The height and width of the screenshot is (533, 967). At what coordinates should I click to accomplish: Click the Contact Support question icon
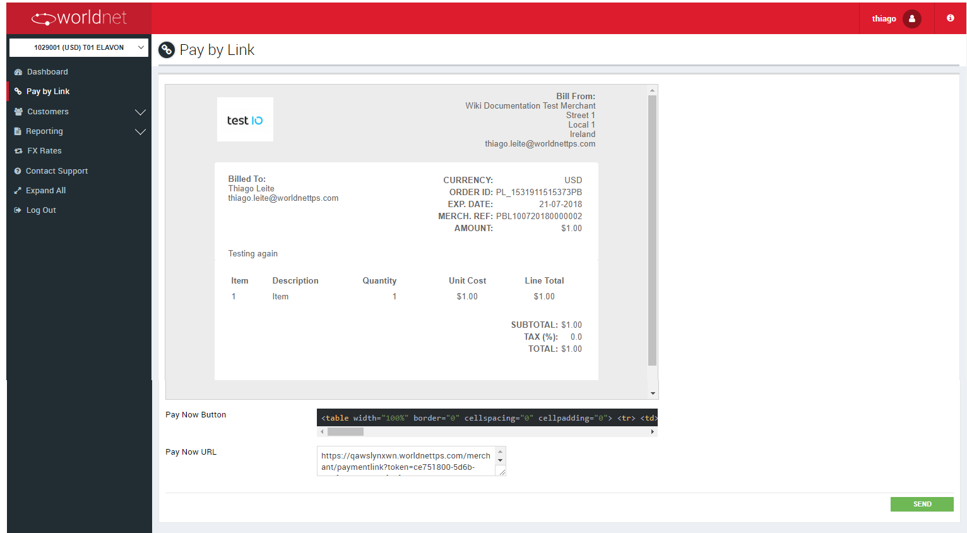coord(18,171)
